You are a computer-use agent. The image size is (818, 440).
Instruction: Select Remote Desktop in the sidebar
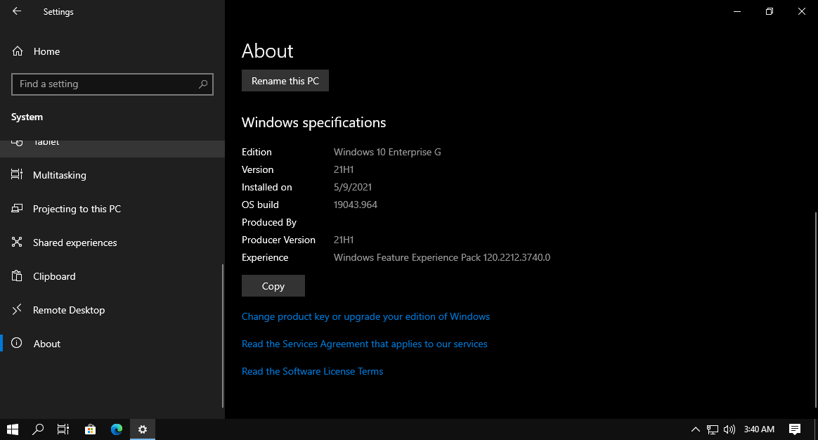112,310
